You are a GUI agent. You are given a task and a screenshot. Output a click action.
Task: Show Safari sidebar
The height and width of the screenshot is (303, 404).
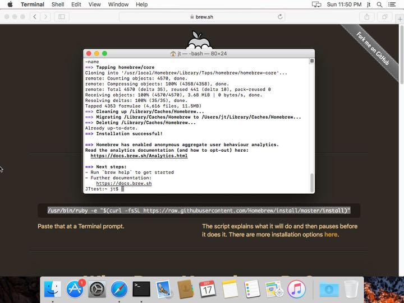click(x=61, y=17)
